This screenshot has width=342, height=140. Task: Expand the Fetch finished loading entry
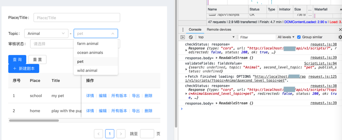click(x=186, y=77)
